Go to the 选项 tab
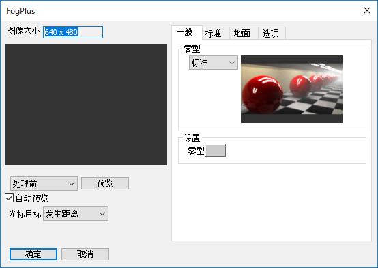378x268 pixels. coord(272,33)
